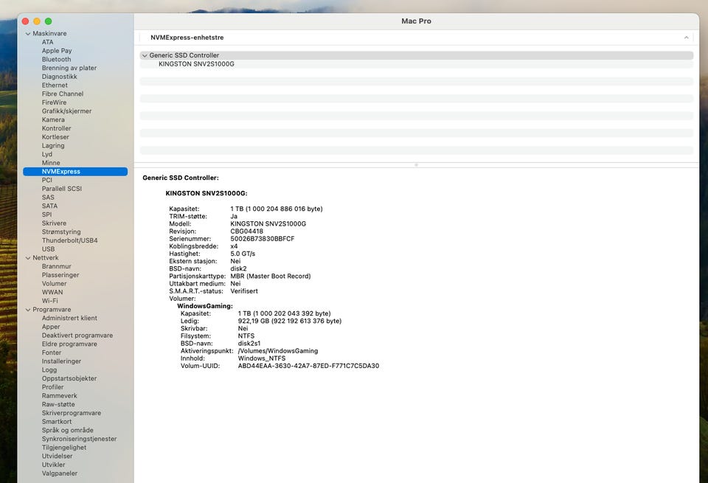708x483 pixels.
Task: Open Skriverprogramvare in sidebar
Action: (x=72, y=413)
